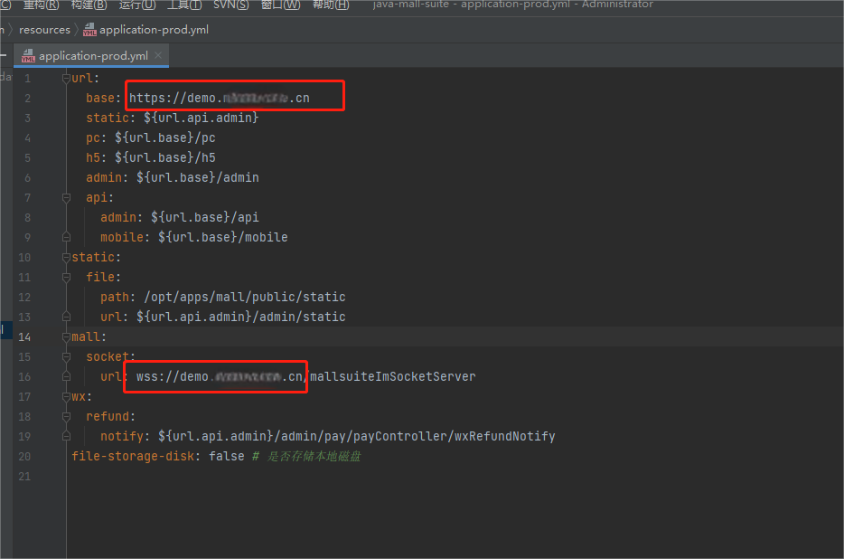
Task: Select the application-prod.yml editor tab
Action: point(92,56)
